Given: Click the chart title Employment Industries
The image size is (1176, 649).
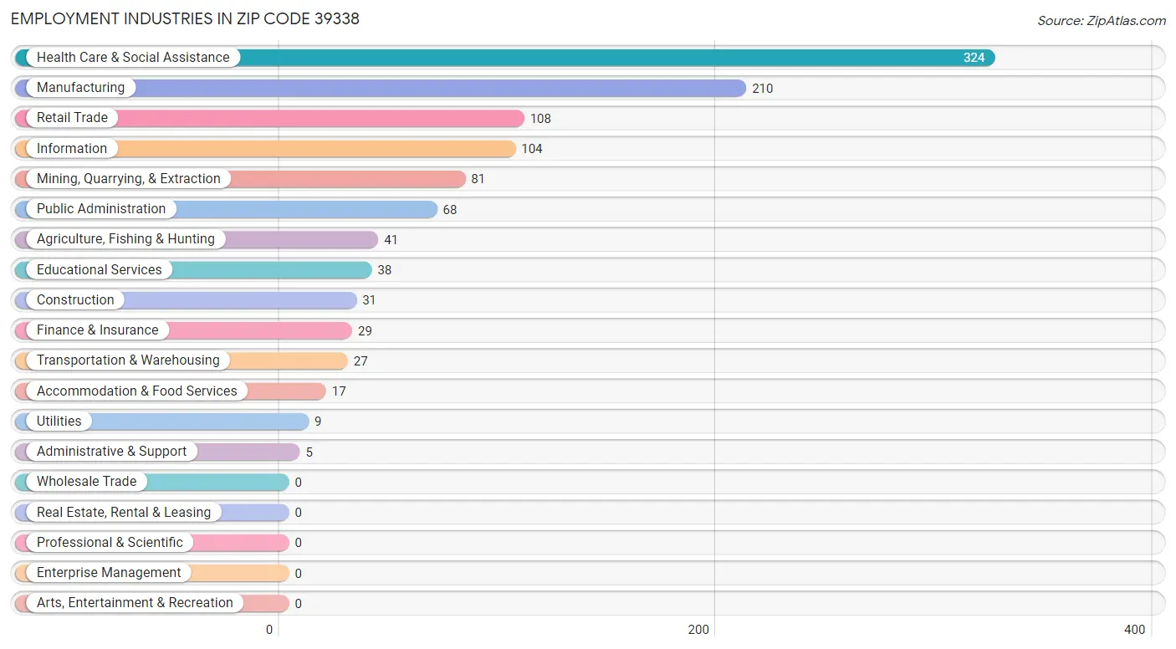Looking at the screenshot, I should (185, 18).
